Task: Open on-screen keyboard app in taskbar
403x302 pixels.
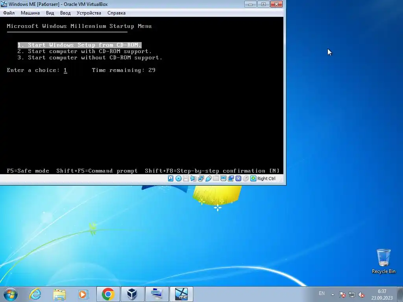Action: click(x=157, y=294)
